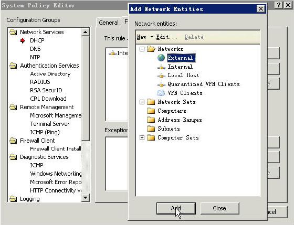This screenshot has height=225, width=294.
Task: Select the VPN Clients cloud icon
Action: click(161, 93)
